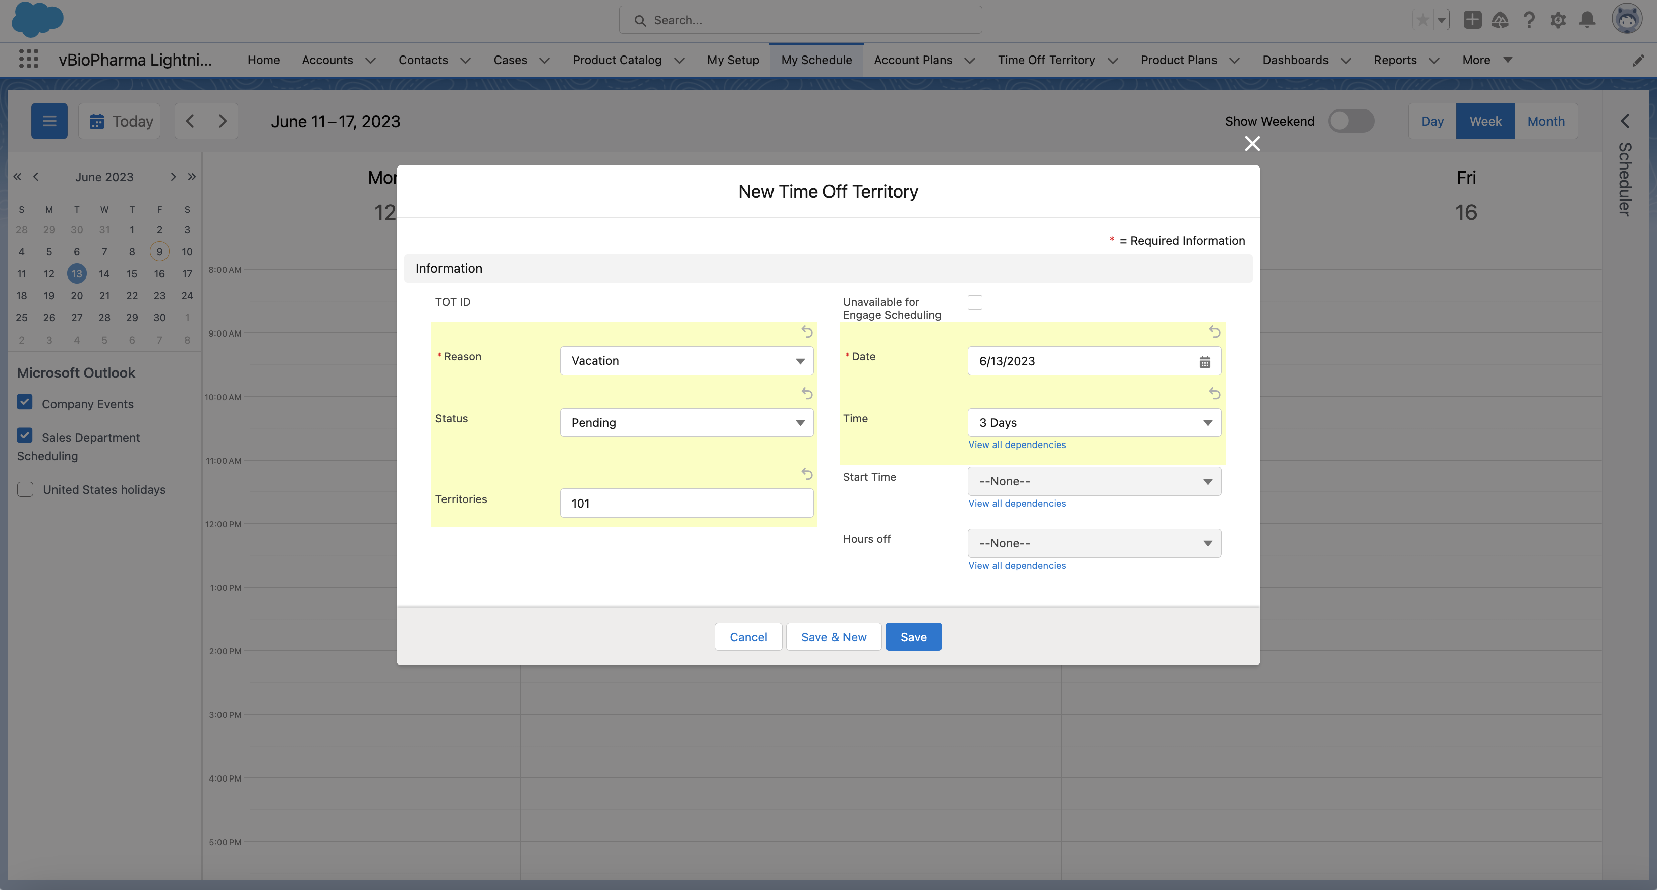Open the notifications bell
Viewport: 1657px width, 890px height.
click(1587, 20)
